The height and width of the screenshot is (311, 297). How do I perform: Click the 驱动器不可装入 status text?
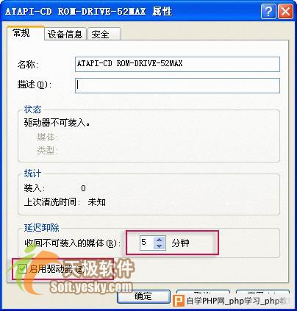tap(57, 123)
